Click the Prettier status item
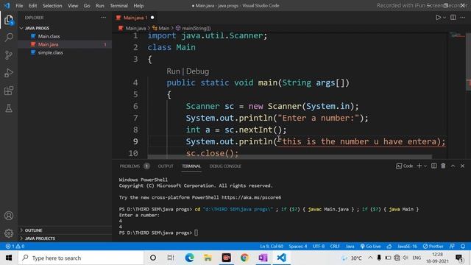The height and width of the screenshot is (265, 471). (433, 247)
